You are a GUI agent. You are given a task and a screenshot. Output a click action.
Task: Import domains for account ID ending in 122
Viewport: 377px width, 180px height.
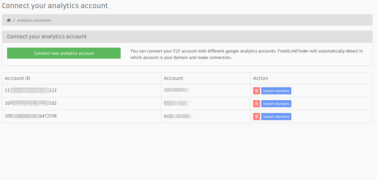click(x=276, y=91)
